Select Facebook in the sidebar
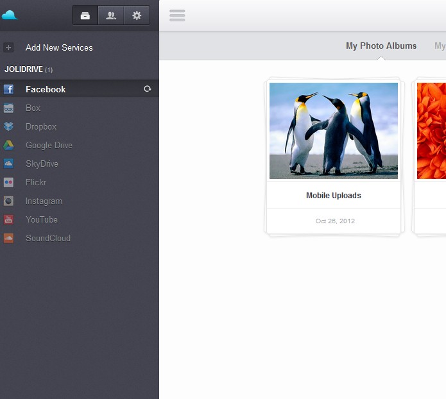The height and width of the screenshot is (399, 446). [x=80, y=89]
